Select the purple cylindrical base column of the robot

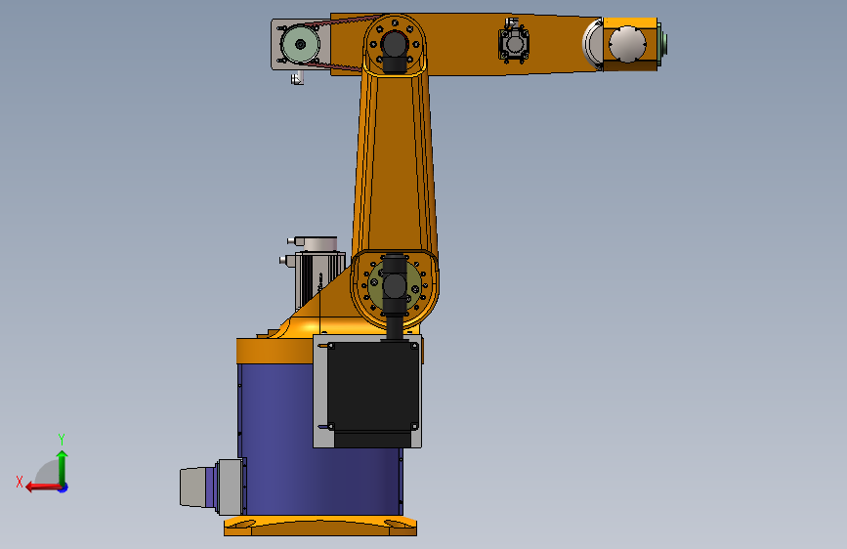point(275,438)
